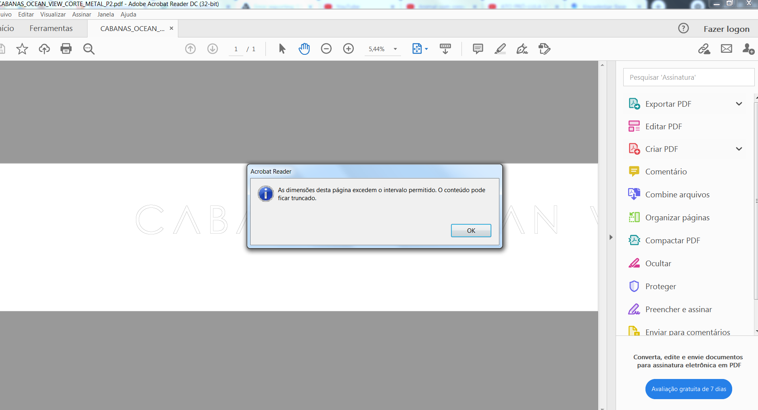Image resolution: width=758 pixels, height=410 pixels.
Task: Open the sign document pen icon
Action: coord(522,49)
